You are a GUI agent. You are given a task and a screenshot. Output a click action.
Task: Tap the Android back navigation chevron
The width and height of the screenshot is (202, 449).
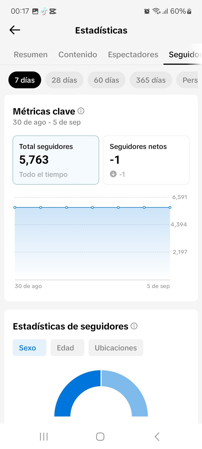(x=157, y=437)
